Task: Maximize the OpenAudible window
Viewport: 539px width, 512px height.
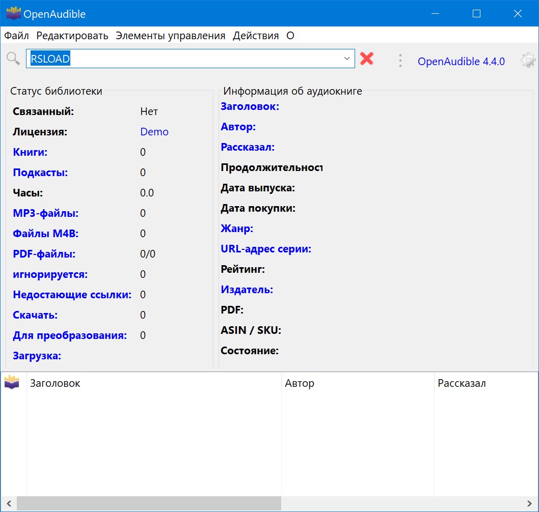Action: (476, 13)
